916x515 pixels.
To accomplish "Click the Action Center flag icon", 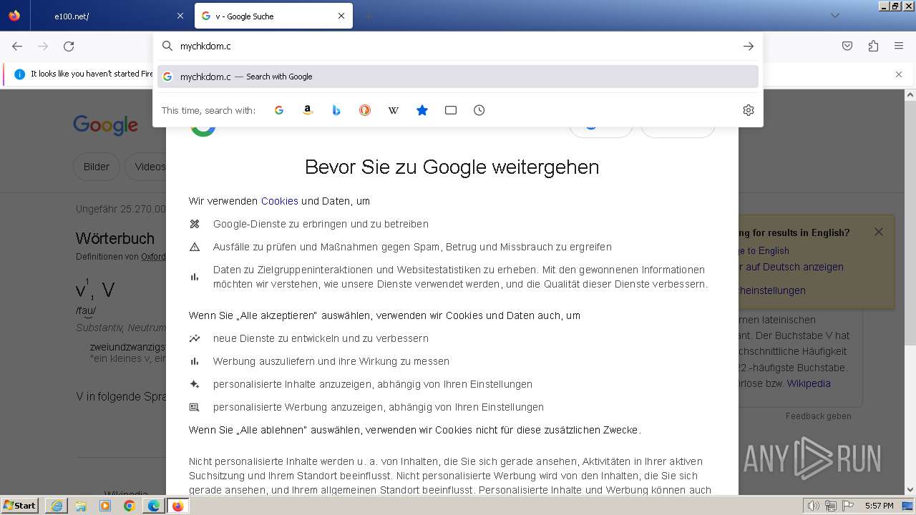I will tap(849, 506).
